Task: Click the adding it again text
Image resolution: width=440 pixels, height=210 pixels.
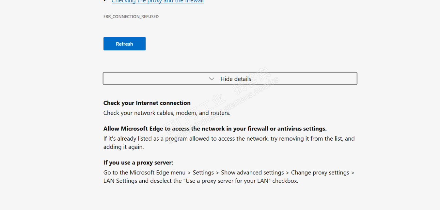Action: click(x=123, y=147)
